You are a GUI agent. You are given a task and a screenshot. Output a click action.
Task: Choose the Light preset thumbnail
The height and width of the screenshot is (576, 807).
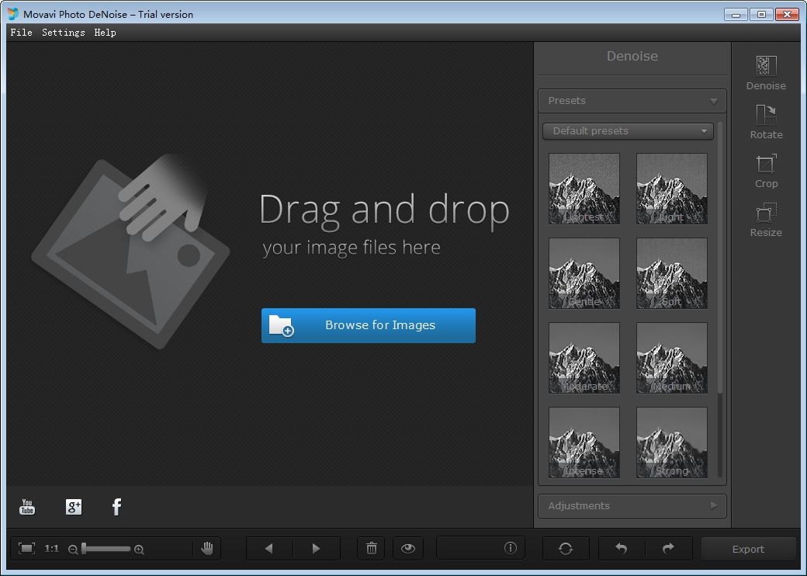(672, 189)
